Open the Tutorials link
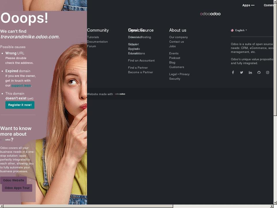This screenshot has height=208, width=277. pos(93,37)
